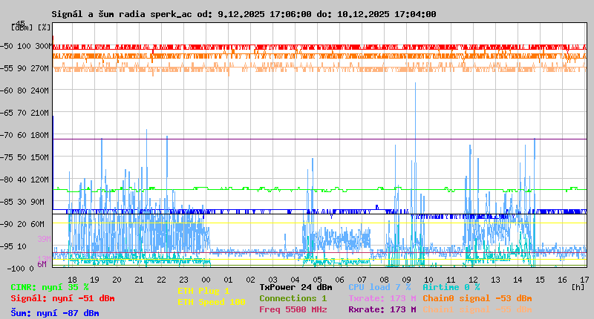
Task: Click the '-85 30 90M' y-axis label
Action: pyautogui.click(x=22, y=202)
